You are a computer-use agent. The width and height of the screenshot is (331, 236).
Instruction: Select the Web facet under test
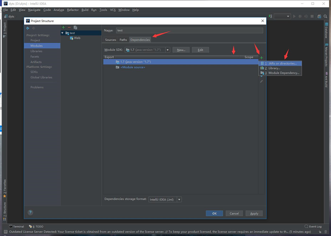[75, 38]
